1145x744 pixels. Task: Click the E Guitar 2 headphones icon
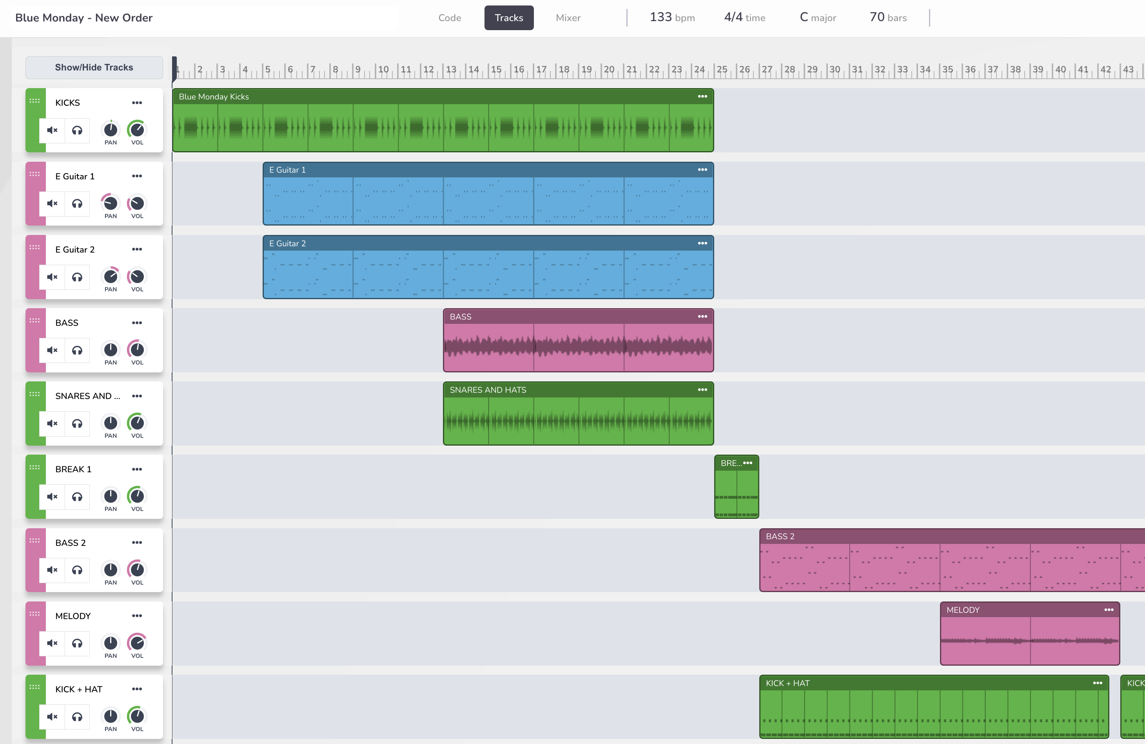coord(77,277)
